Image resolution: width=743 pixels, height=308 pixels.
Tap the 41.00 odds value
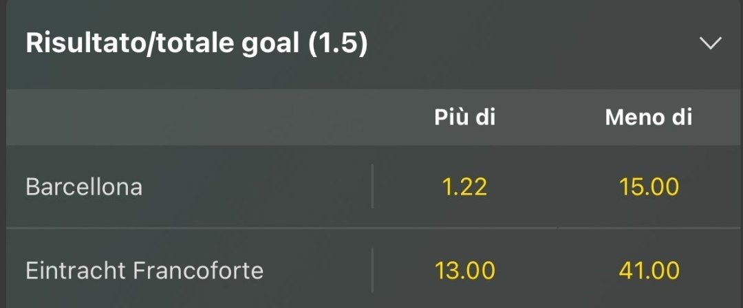[648, 270]
